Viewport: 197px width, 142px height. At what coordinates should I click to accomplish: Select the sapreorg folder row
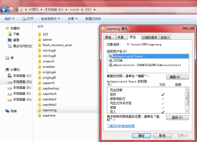pyautogui.click(x=68, y=110)
